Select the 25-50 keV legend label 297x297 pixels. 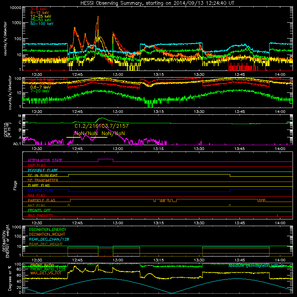pos(40,20)
